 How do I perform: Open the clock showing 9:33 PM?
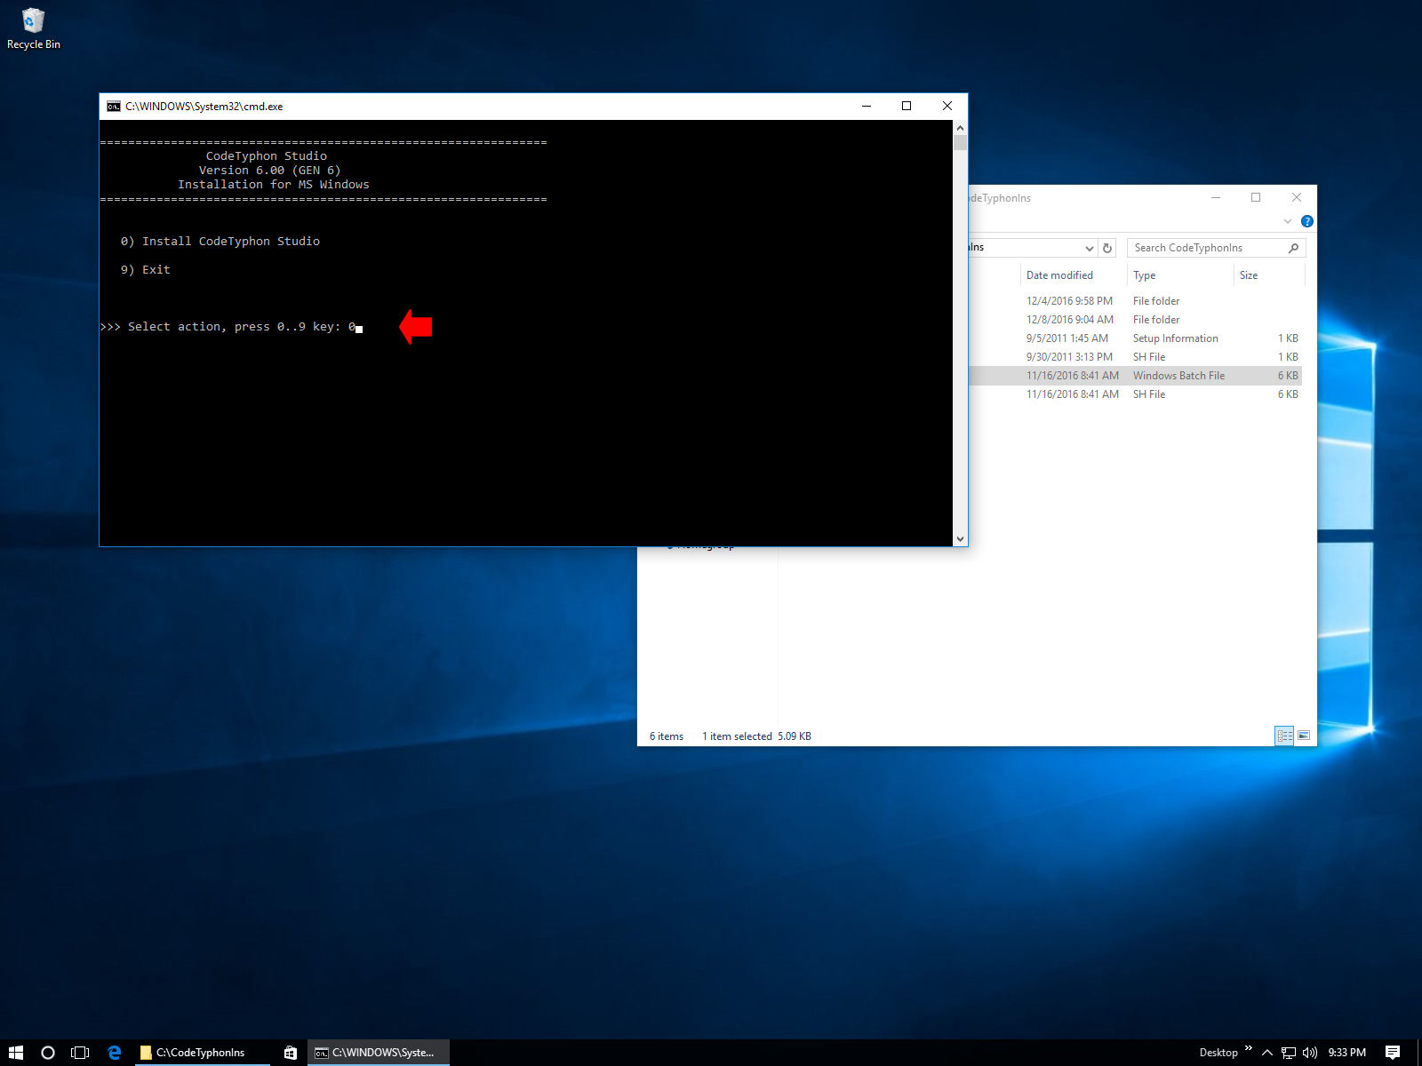1347,1053
